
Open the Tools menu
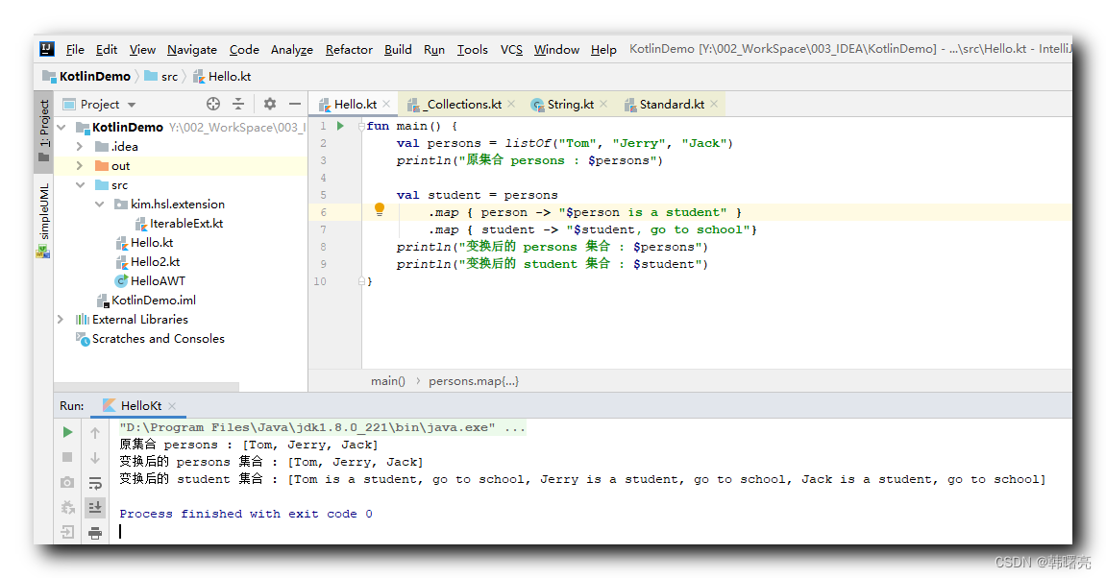(472, 49)
